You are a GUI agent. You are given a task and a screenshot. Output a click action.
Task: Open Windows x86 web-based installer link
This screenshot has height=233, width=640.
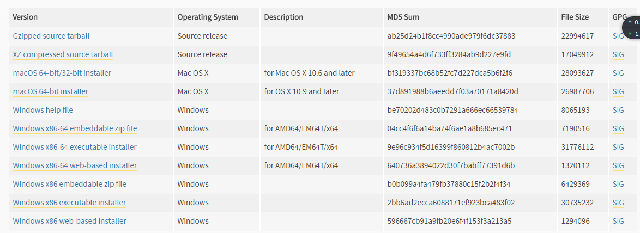69,221
